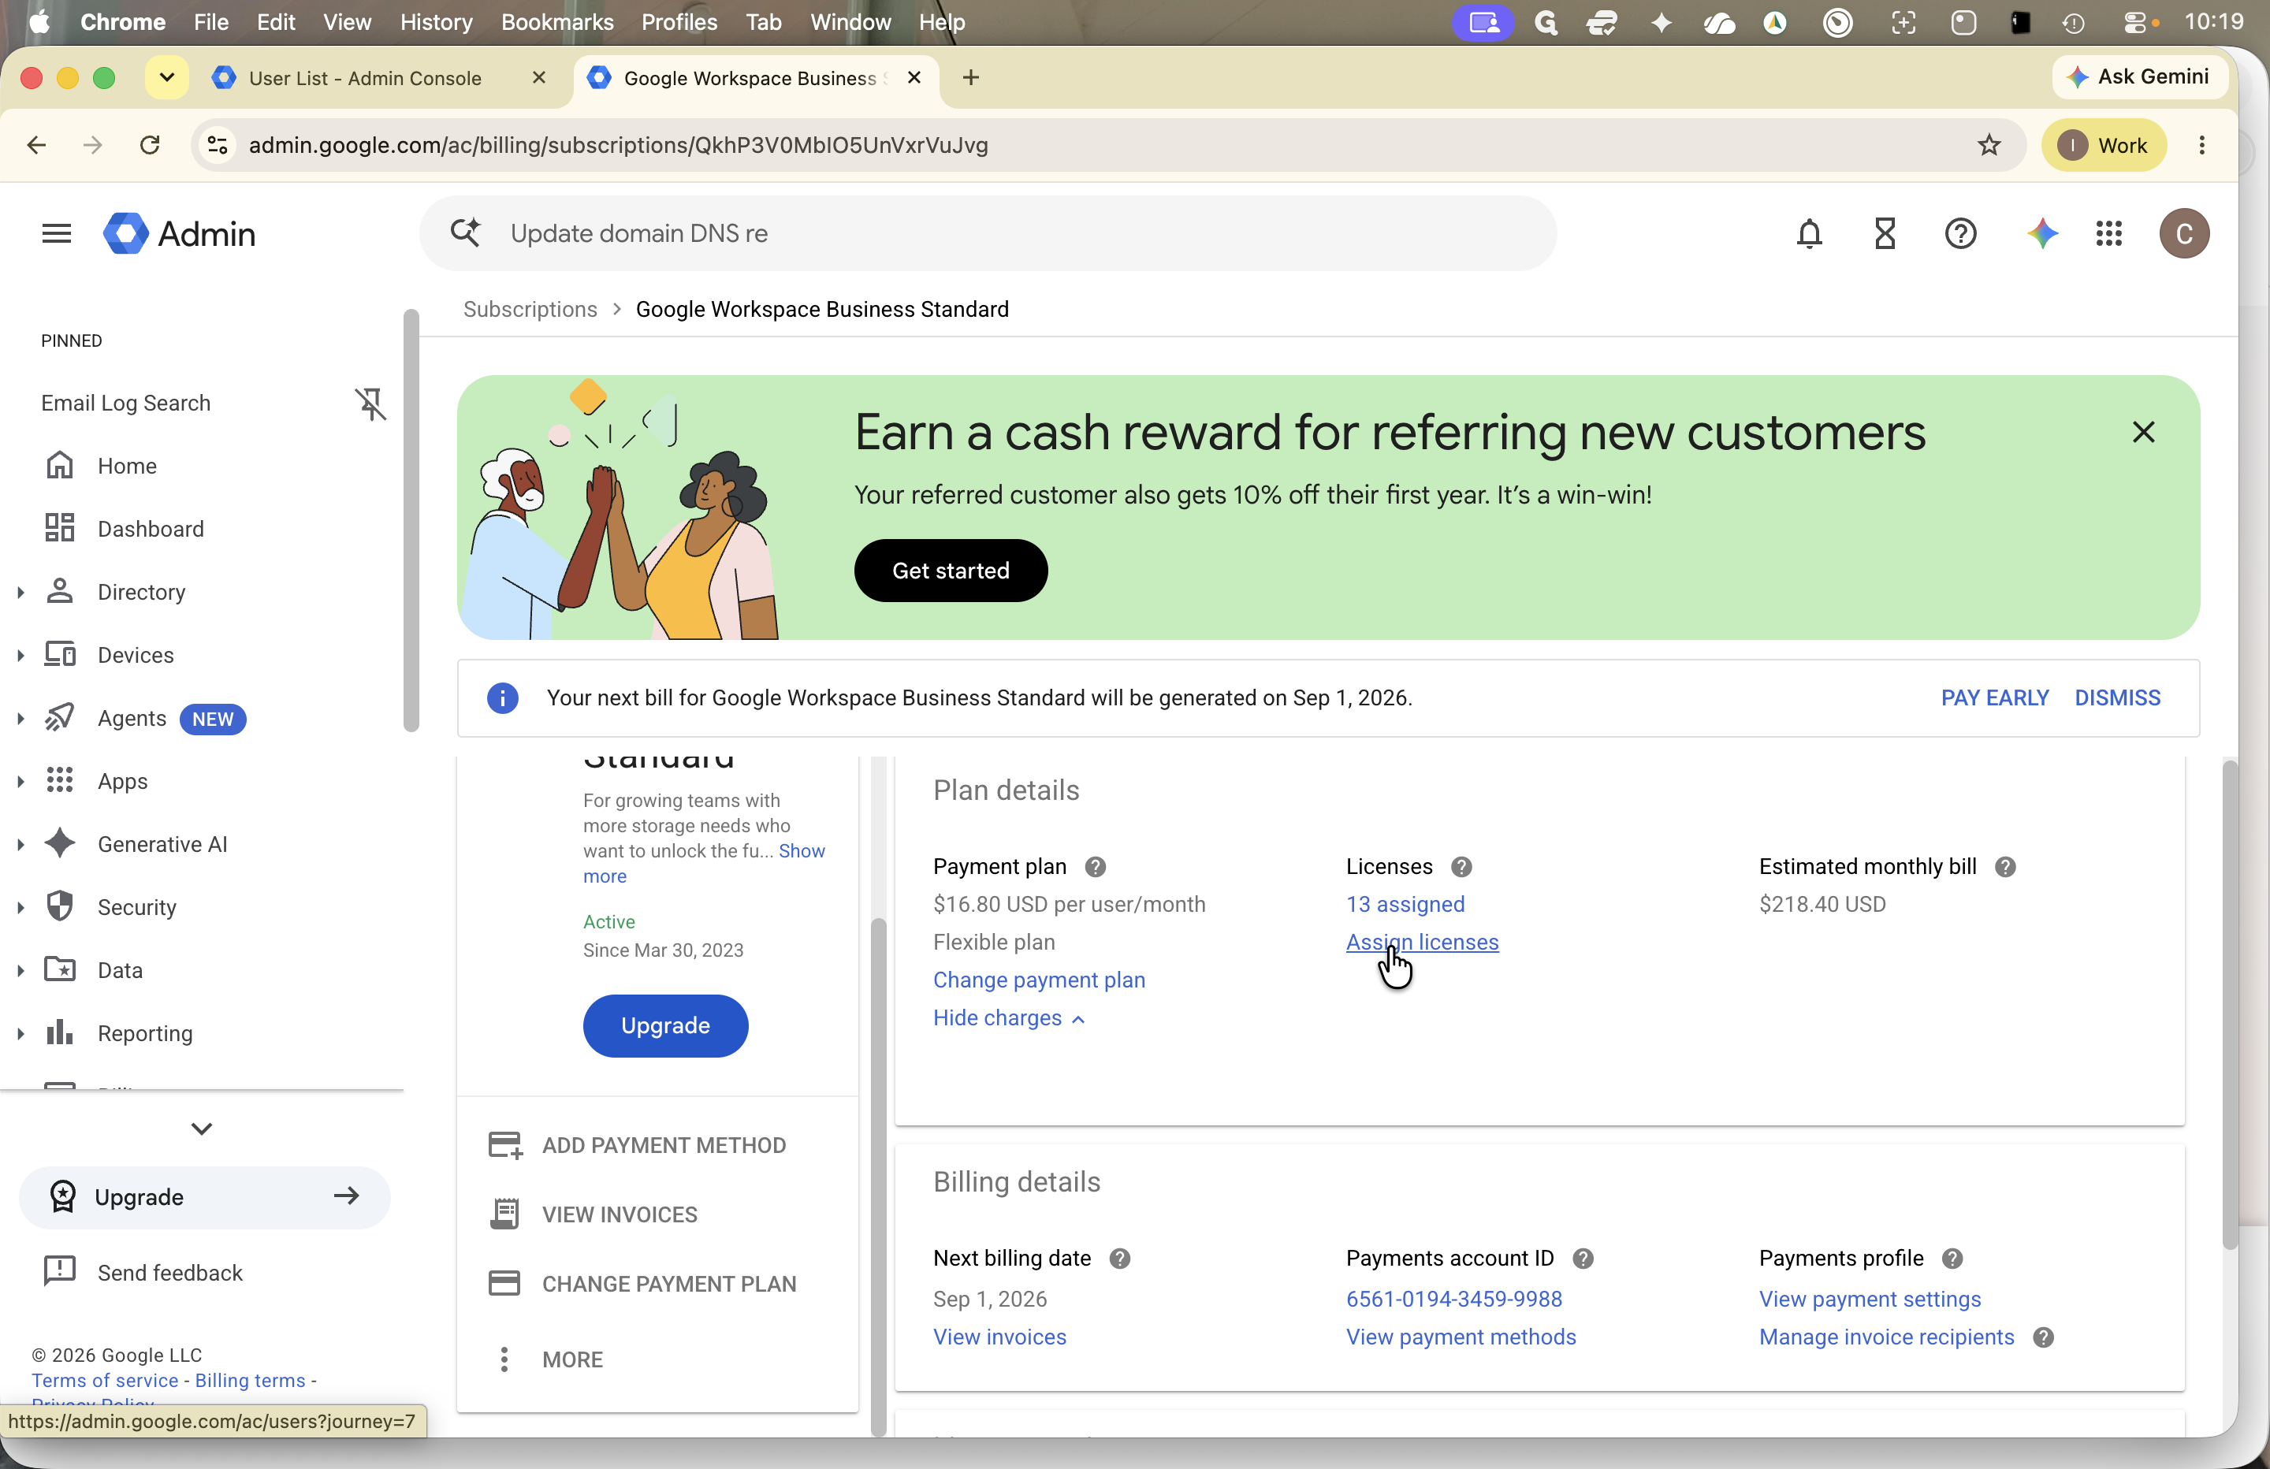Click the Manage invoice recipients help icon
Image resolution: width=2270 pixels, height=1469 pixels.
(2043, 1337)
